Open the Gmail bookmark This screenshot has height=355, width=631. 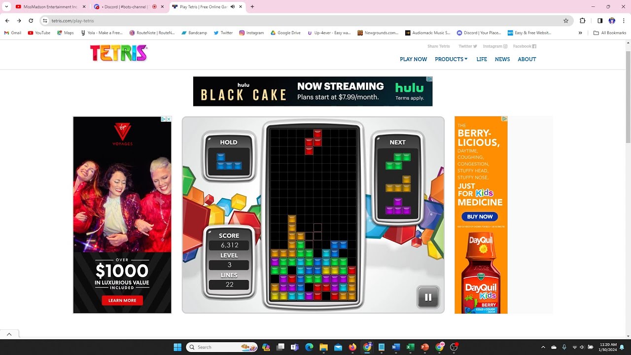13,33
